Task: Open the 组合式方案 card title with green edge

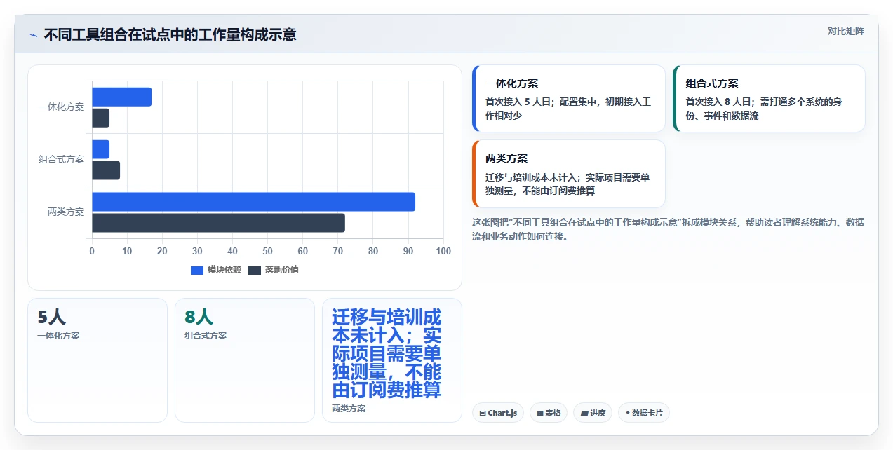Action: tap(712, 83)
